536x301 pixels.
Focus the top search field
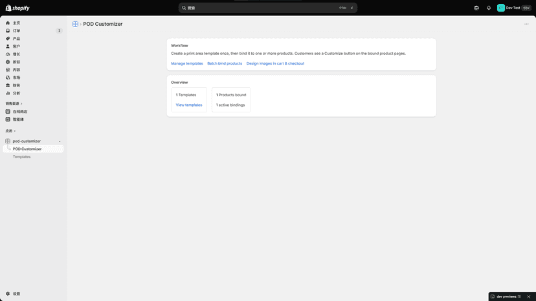267,8
